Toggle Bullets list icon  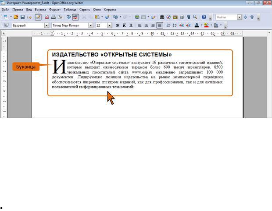tap(175, 25)
